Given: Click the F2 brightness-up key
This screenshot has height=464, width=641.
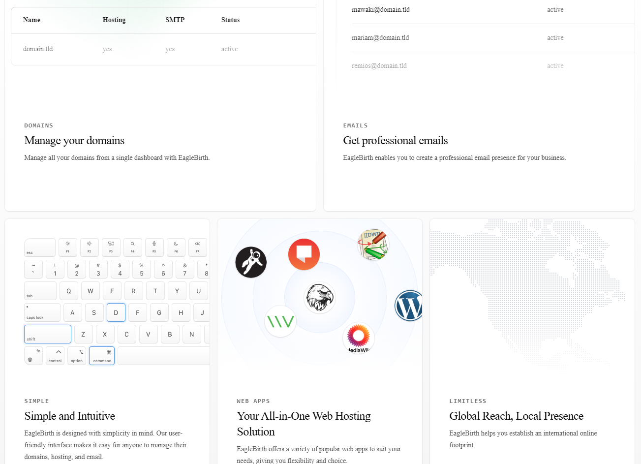Looking at the screenshot, I should (x=90, y=247).
